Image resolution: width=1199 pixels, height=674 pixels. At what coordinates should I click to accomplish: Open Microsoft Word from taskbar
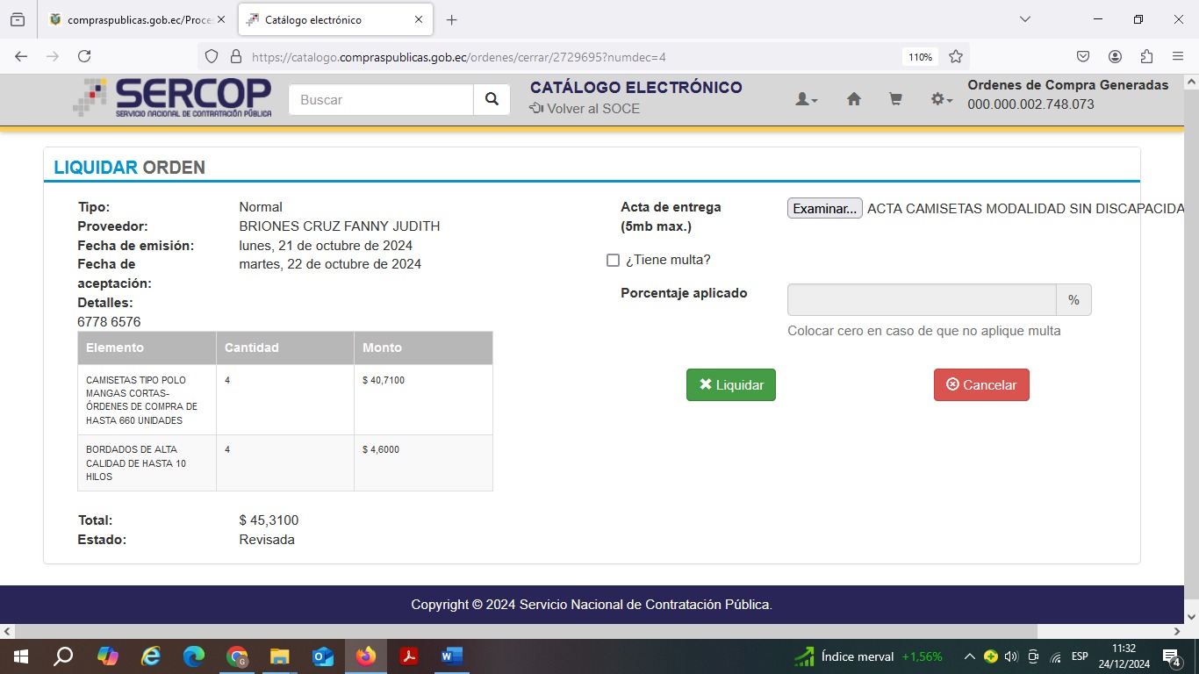tap(451, 656)
